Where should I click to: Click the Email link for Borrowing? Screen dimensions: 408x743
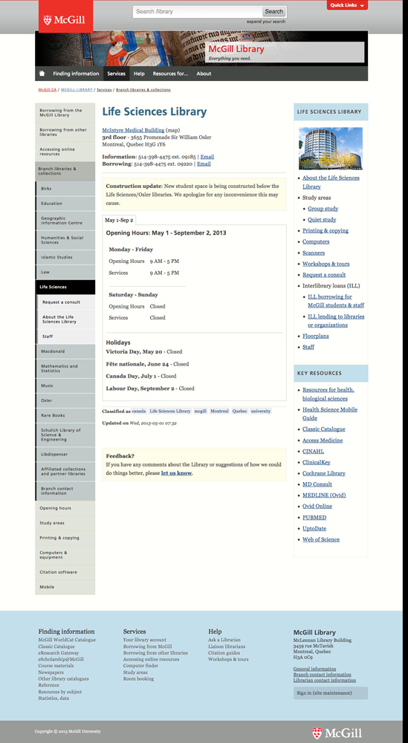click(204, 164)
